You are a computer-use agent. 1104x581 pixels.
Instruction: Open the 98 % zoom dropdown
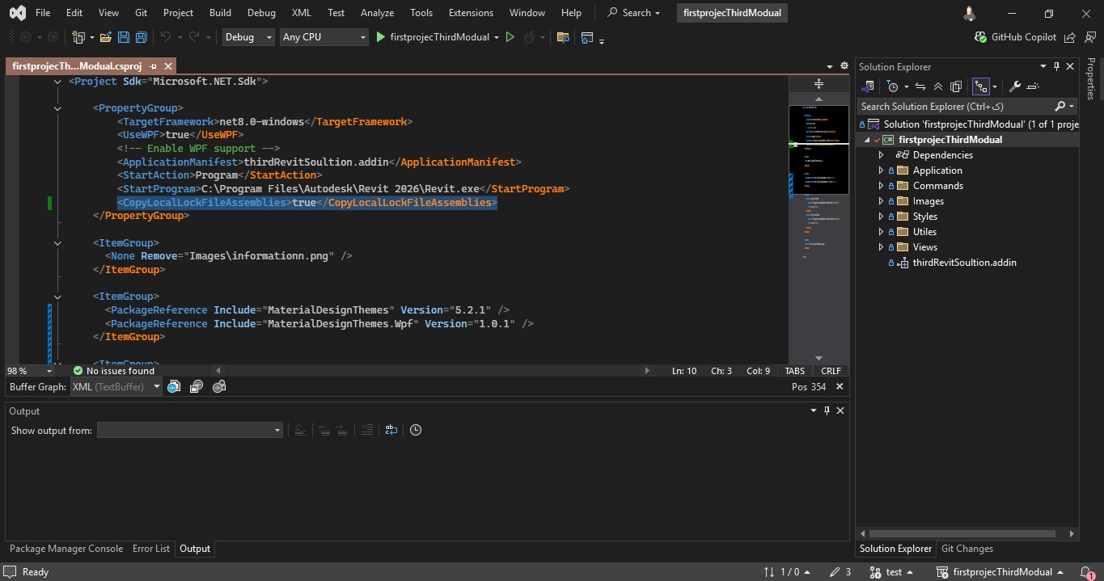tap(28, 371)
